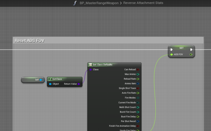Click the Max Ammo output pin
Screen dimensions: 211x131
coord(138,74)
